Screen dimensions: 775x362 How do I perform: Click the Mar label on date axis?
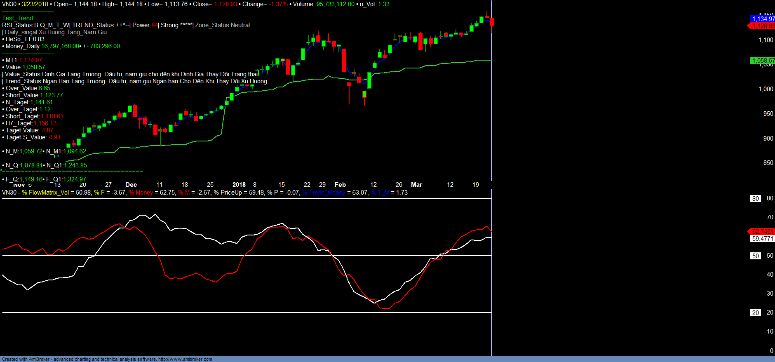pyautogui.click(x=416, y=185)
